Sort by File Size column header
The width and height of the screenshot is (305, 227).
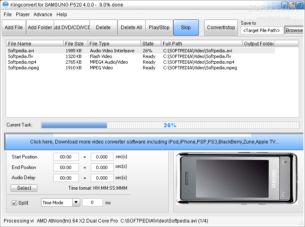(x=76, y=44)
